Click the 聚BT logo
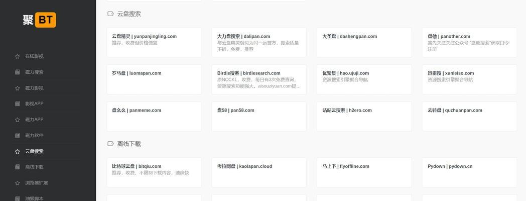Viewport: 526px width, 201px height. [x=39, y=20]
